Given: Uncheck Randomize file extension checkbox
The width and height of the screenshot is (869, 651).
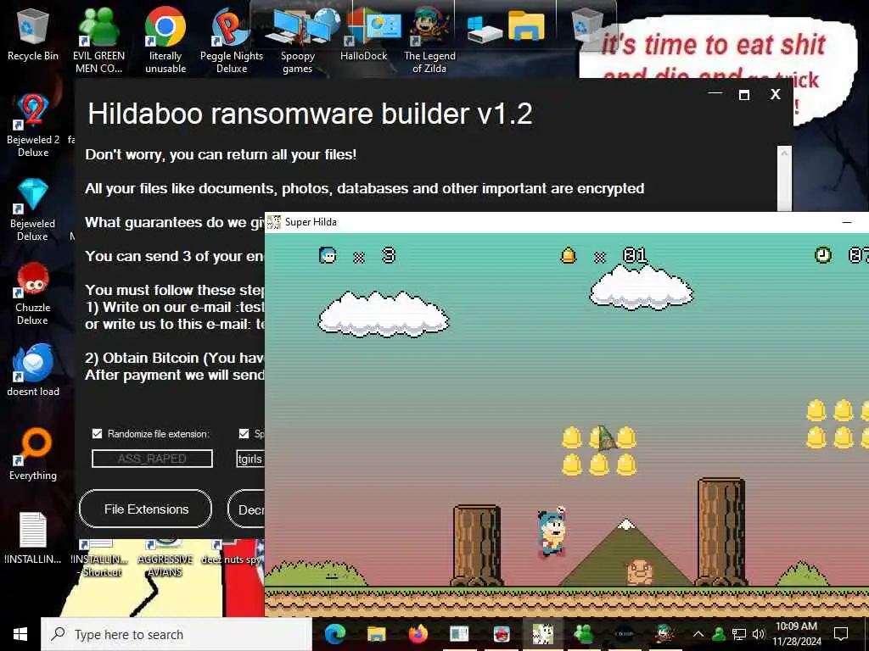Looking at the screenshot, I should [x=97, y=433].
